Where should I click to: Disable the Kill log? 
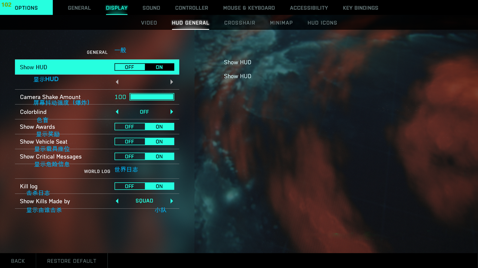130,186
